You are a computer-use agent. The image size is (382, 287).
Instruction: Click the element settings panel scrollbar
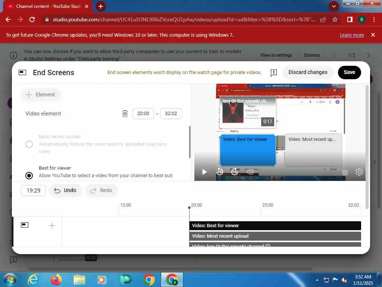190,142
